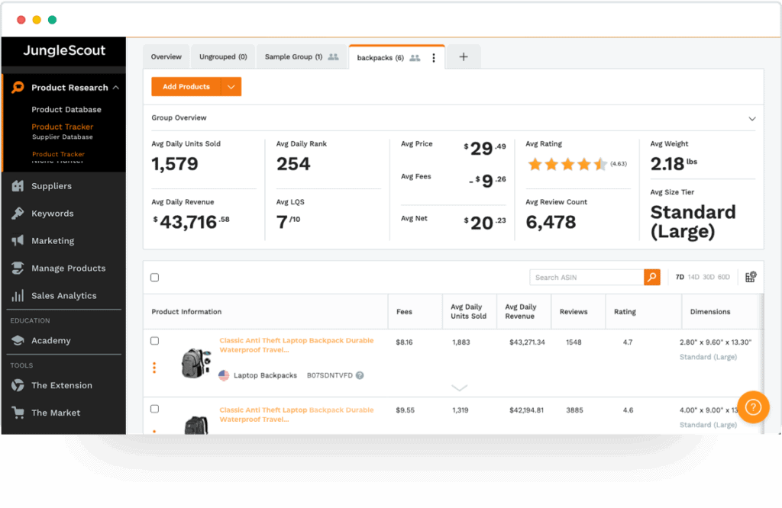The height and width of the screenshot is (508, 782).
Task: Open the help button in the corner
Action: tap(754, 407)
